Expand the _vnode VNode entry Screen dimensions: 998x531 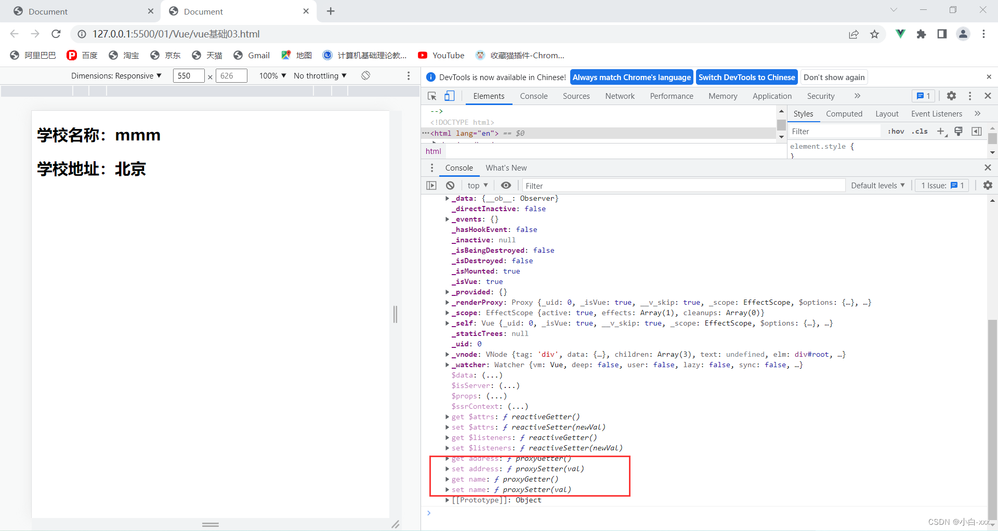pos(447,354)
